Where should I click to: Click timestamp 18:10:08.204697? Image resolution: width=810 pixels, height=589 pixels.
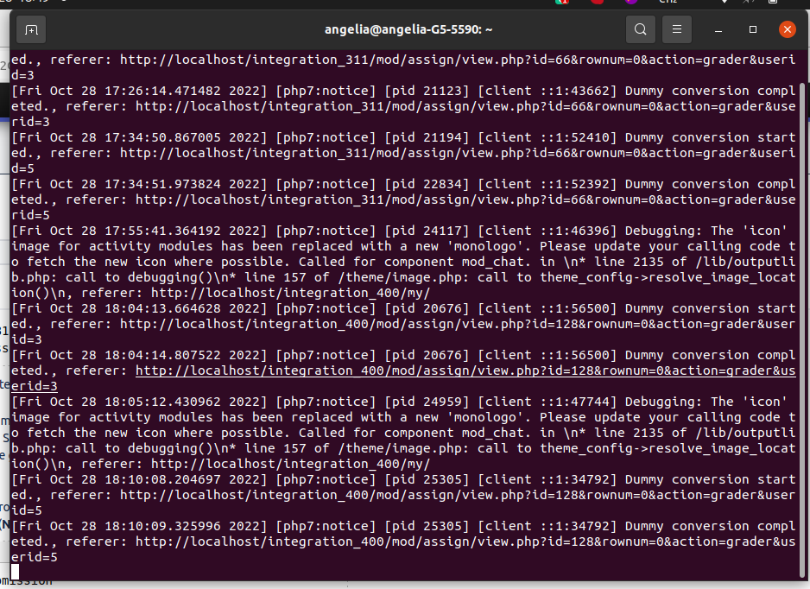click(x=162, y=479)
